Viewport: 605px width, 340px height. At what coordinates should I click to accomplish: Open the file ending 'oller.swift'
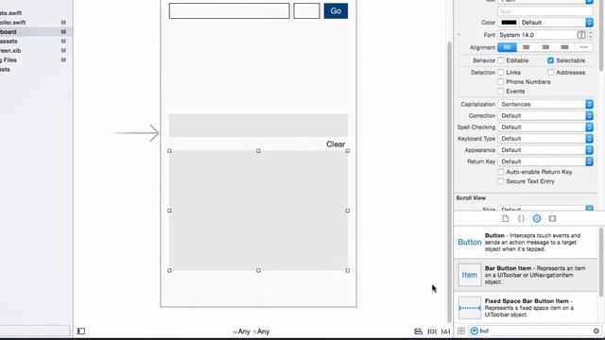[12, 23]
